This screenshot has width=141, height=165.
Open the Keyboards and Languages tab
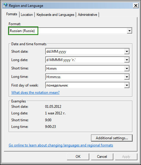coord(55,15)
